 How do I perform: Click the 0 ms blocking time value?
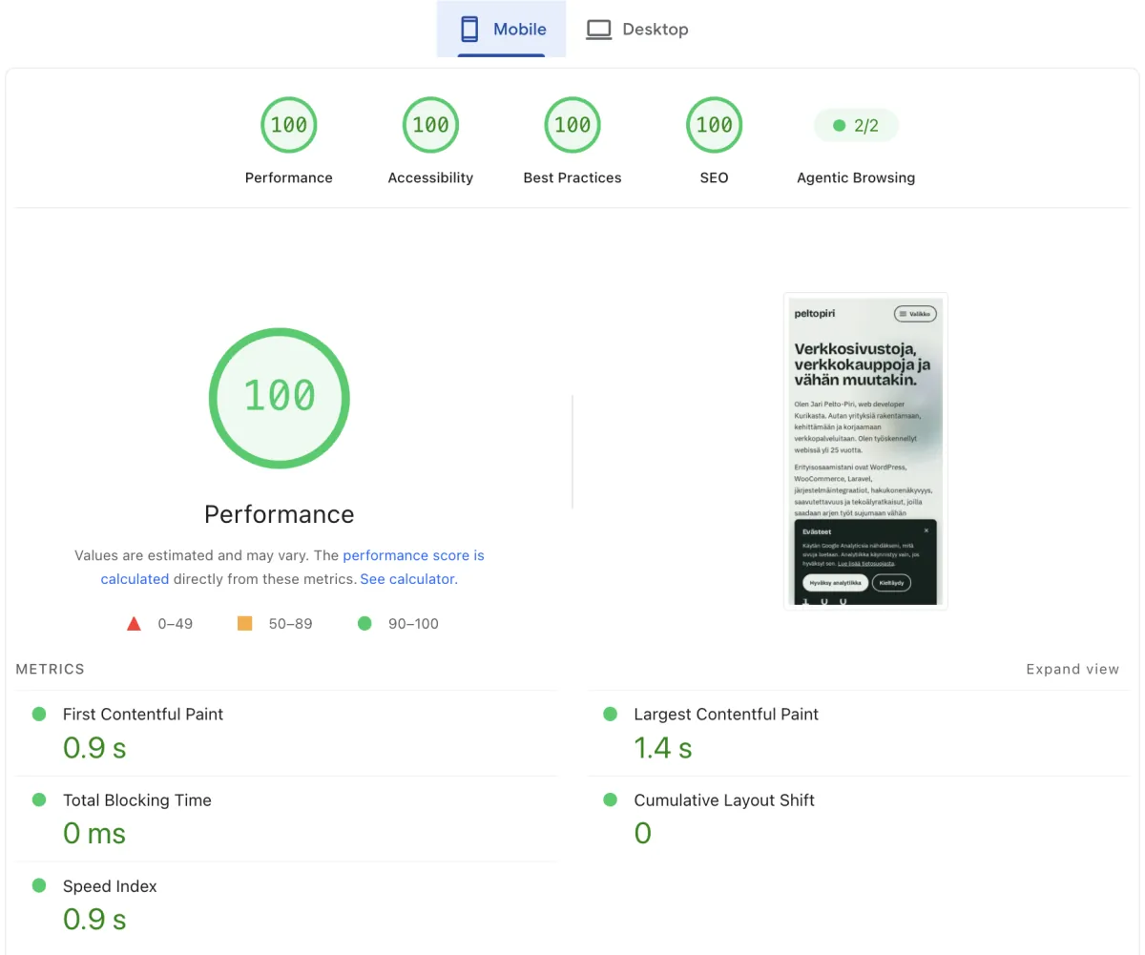pyautogui.click(x=94, y=833)
